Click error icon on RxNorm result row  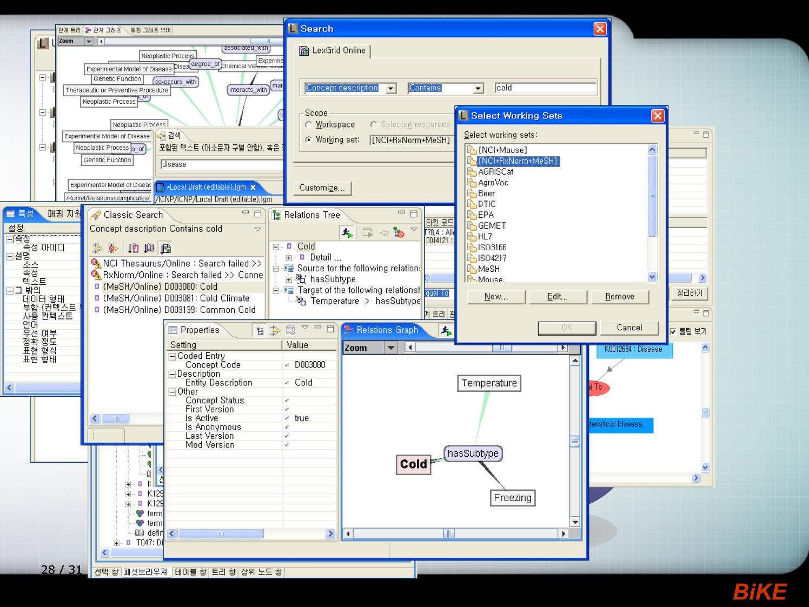[96, 275]
